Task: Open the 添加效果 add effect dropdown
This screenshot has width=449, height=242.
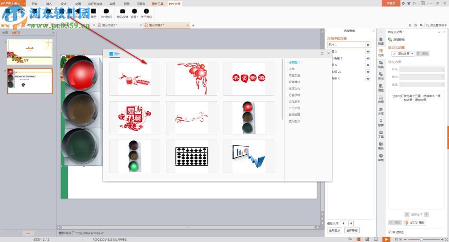Action: click(x=403, y=54)
